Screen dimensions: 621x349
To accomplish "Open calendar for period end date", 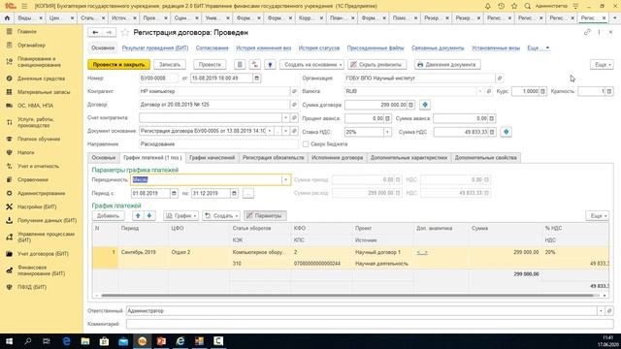I will tap(234, 193).
